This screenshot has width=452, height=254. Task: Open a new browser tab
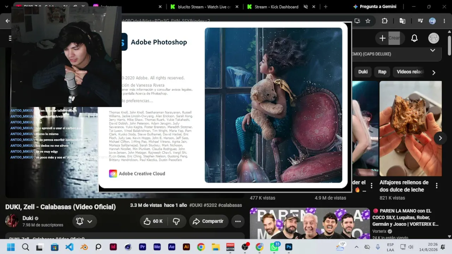coord(326,7)
